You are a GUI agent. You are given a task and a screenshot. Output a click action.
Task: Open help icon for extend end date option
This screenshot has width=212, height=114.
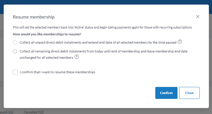coord(180,42)
